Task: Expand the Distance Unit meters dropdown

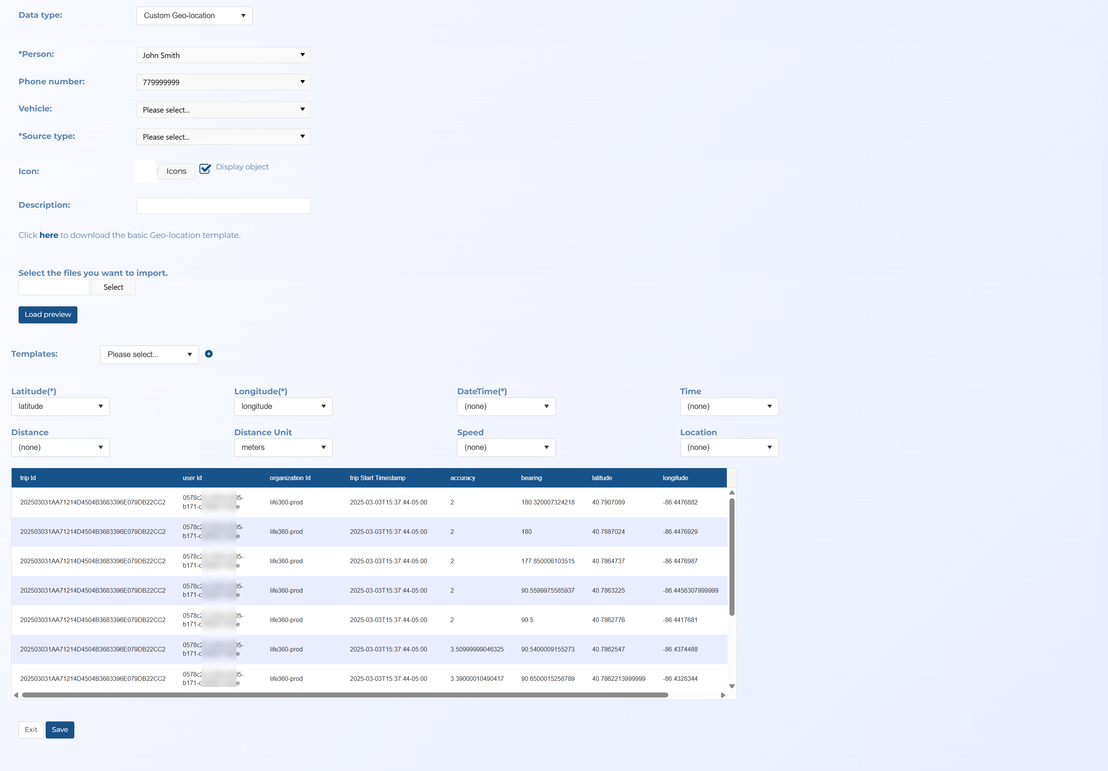Action: [x=283, y=447]
